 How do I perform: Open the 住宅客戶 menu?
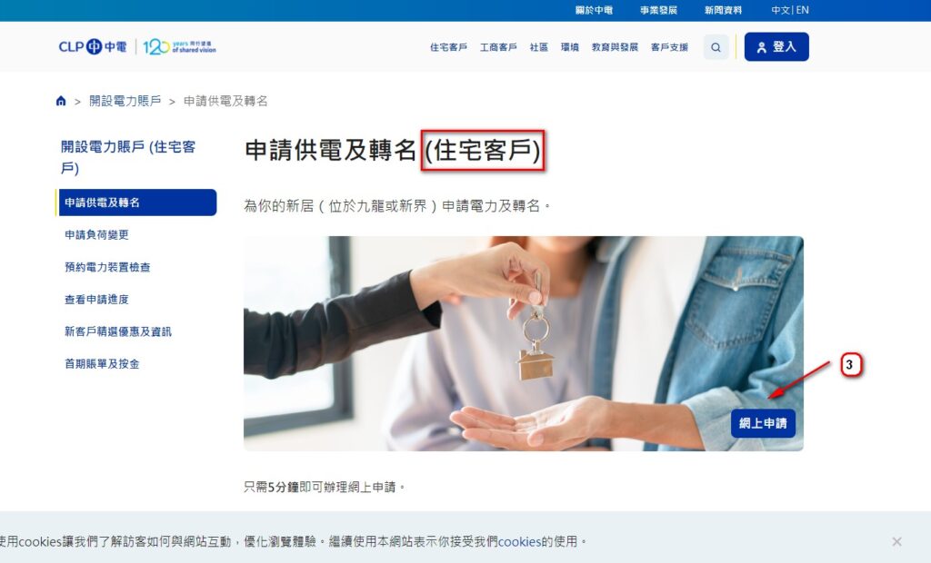click(448, 47)
